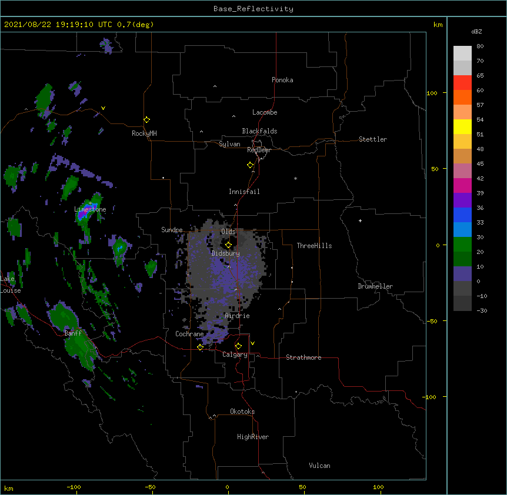The width and height of the screenshot is (507, 495).
Task: Click the Innisfail label
Action: [244, 192]
